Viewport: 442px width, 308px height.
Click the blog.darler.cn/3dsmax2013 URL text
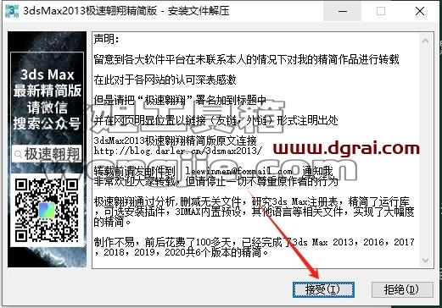coord(178,151)
